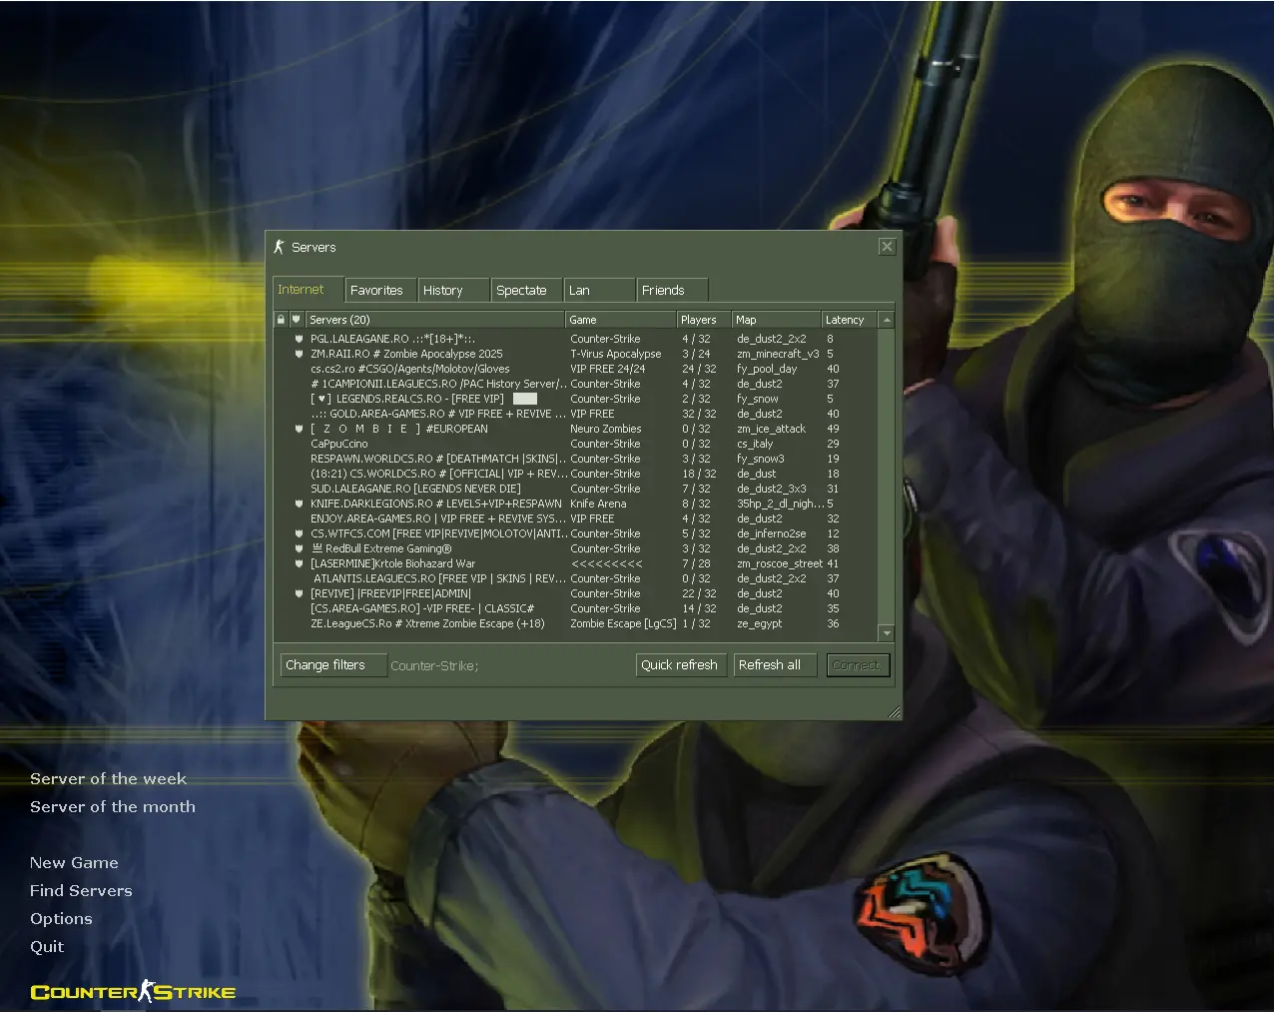Screen dimensions: 1274x1012
Task: Click the shield icon next to KNIFE.DARKLEGIONS.RO
Action: (x=299, y=504)
